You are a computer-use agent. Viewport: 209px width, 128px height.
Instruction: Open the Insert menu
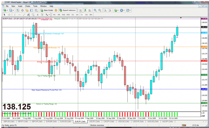[20, 6]
